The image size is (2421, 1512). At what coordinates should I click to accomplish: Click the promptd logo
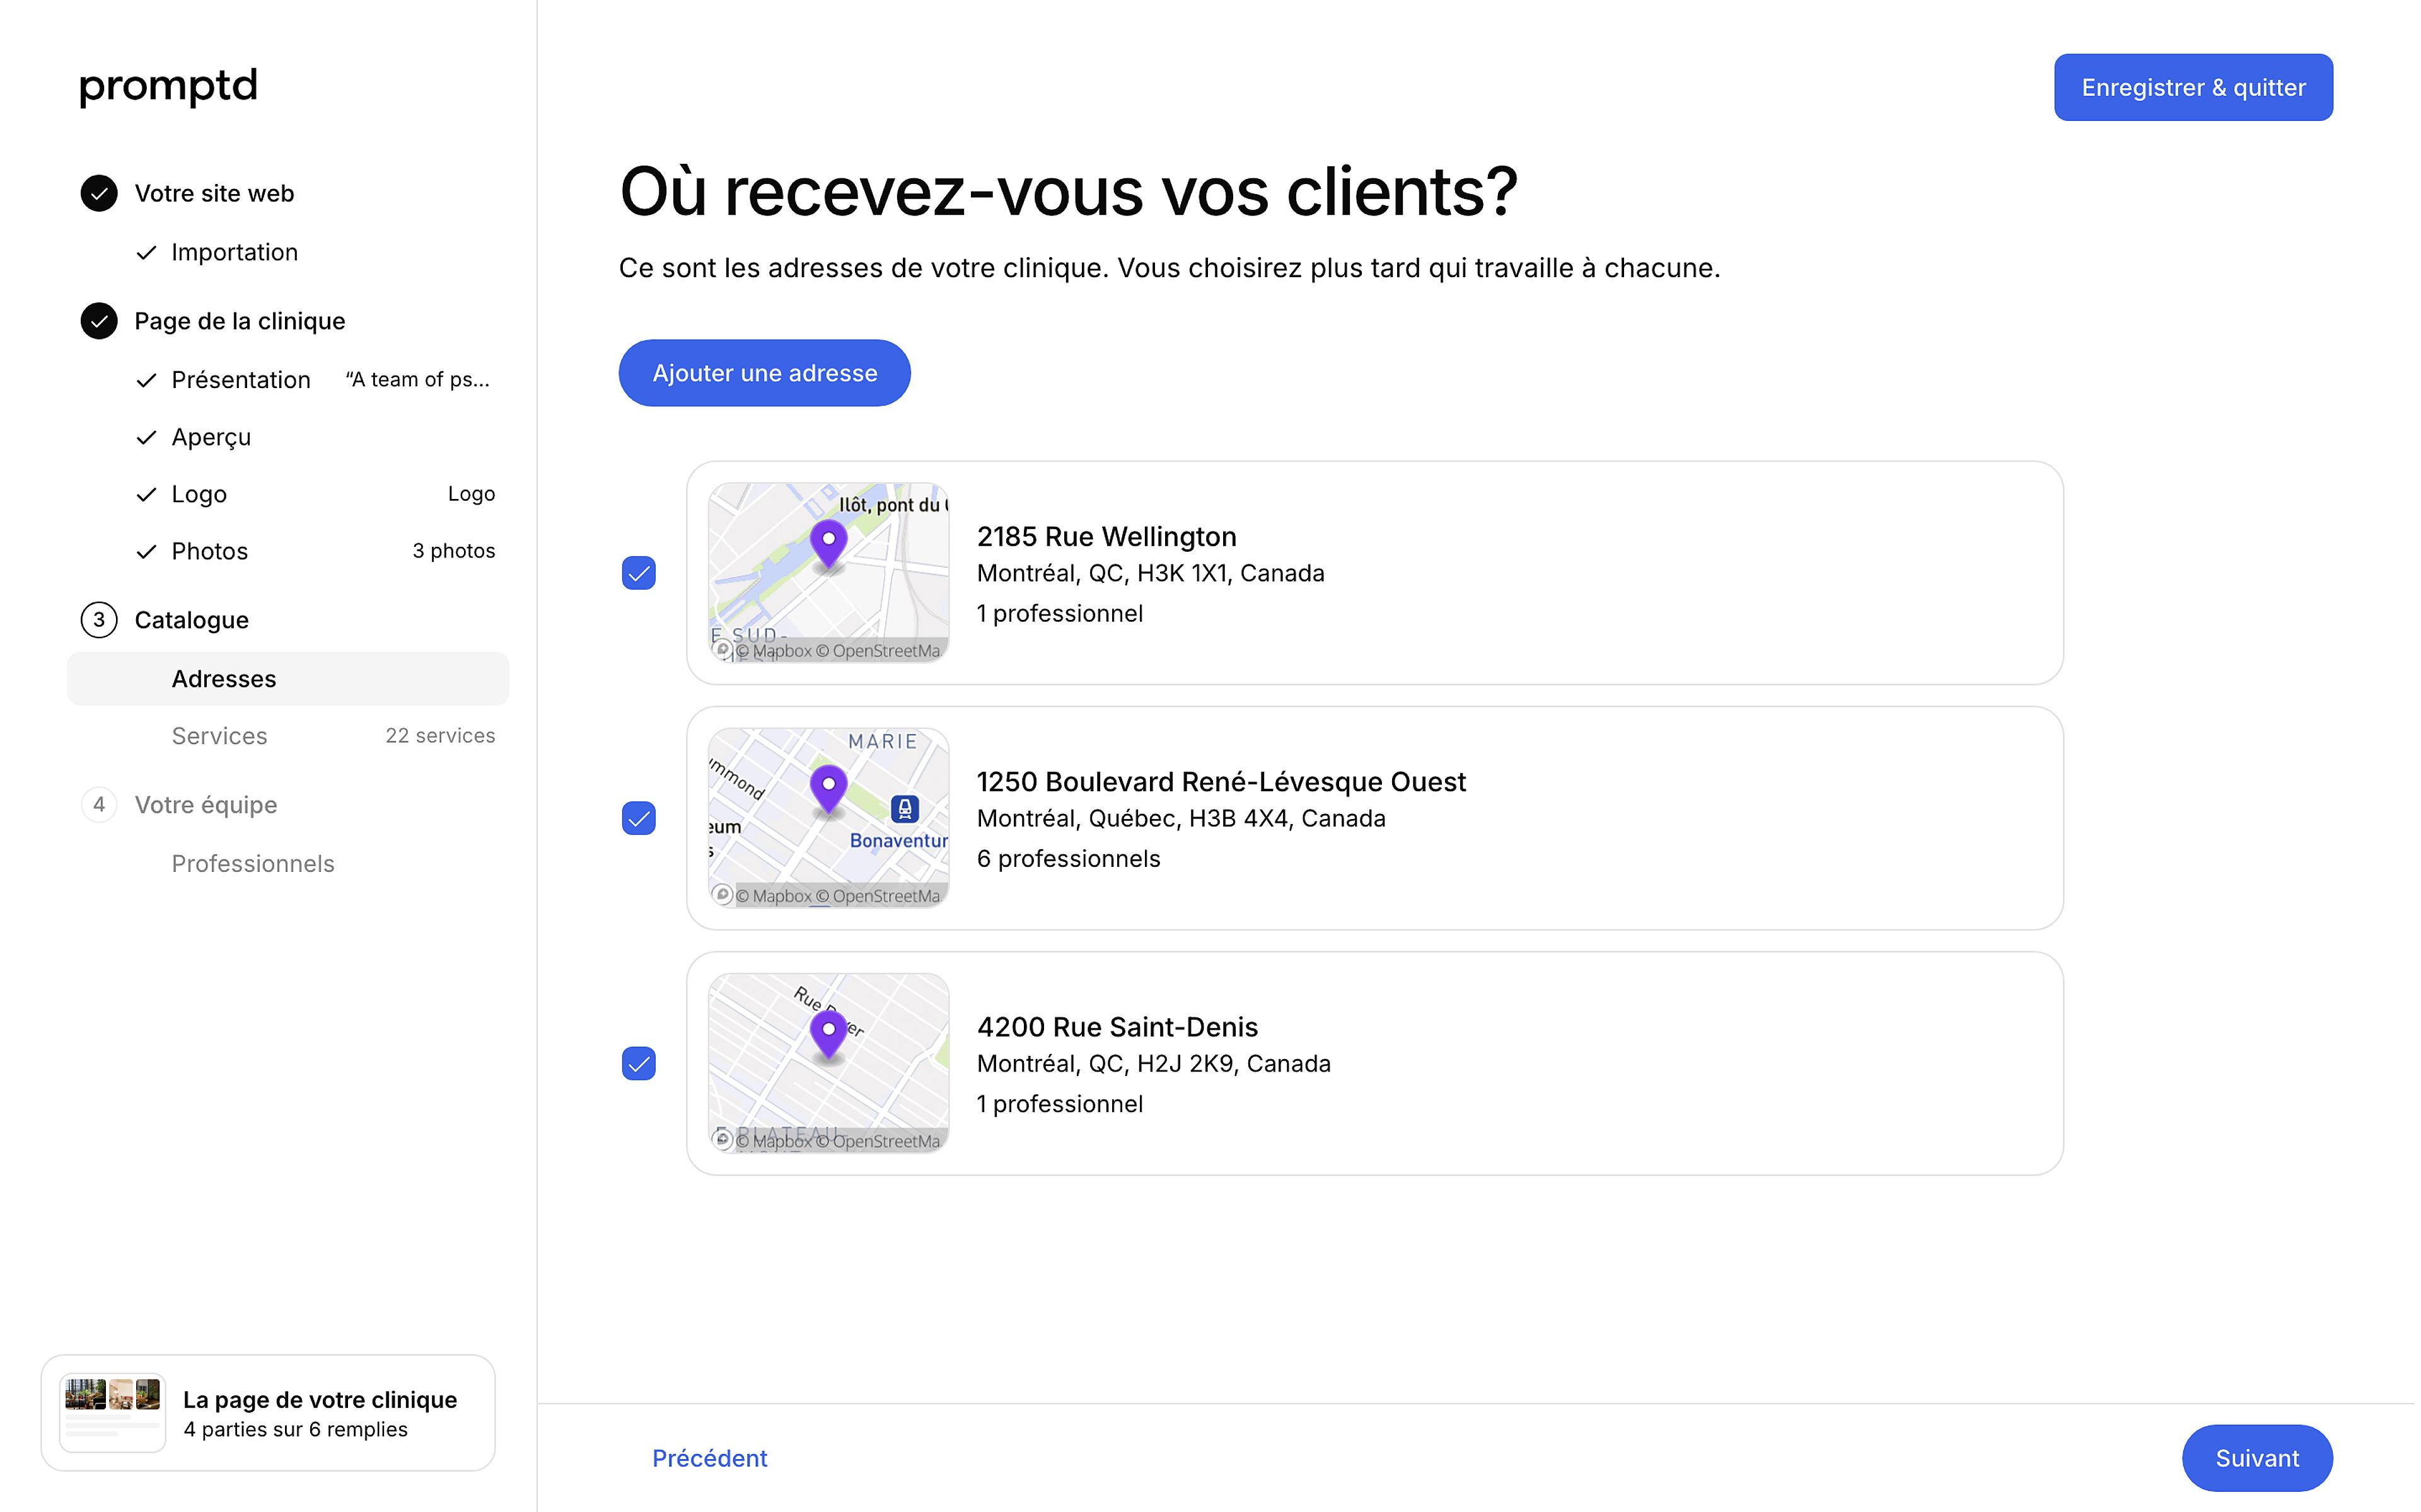pyautogui.click(x=168, y=87)
